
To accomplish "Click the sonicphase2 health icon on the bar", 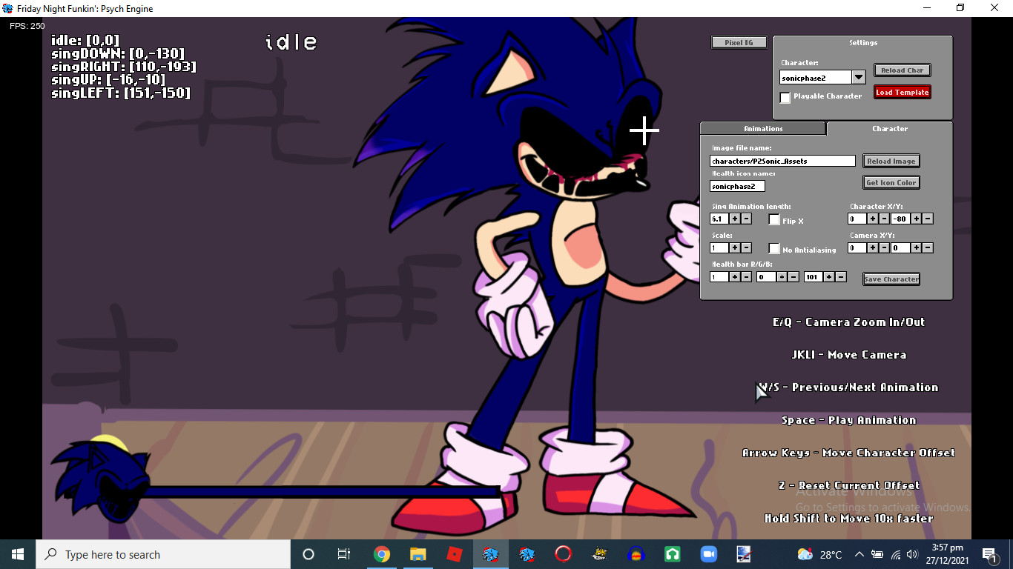I will click(100, 478).
